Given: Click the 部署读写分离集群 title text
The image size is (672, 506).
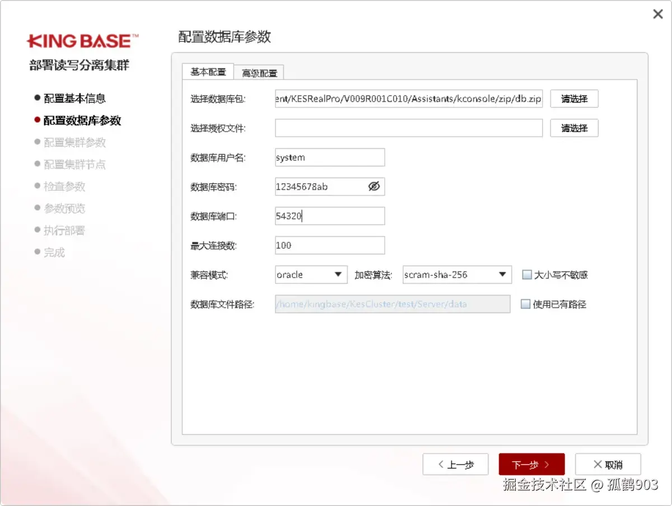Looking at the screenshot, I should pyautogui.click(x=79, y=65).
